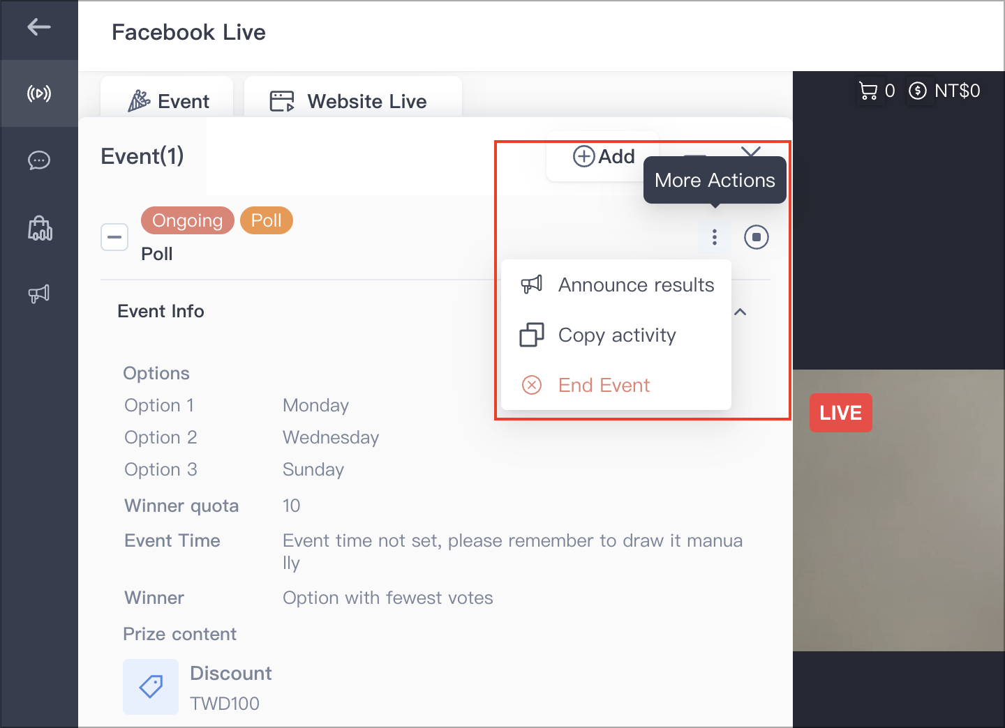This screenshot has width=1005, height=728.
Task: Click the 'Event time not set' message
Action: click(513, 552)
